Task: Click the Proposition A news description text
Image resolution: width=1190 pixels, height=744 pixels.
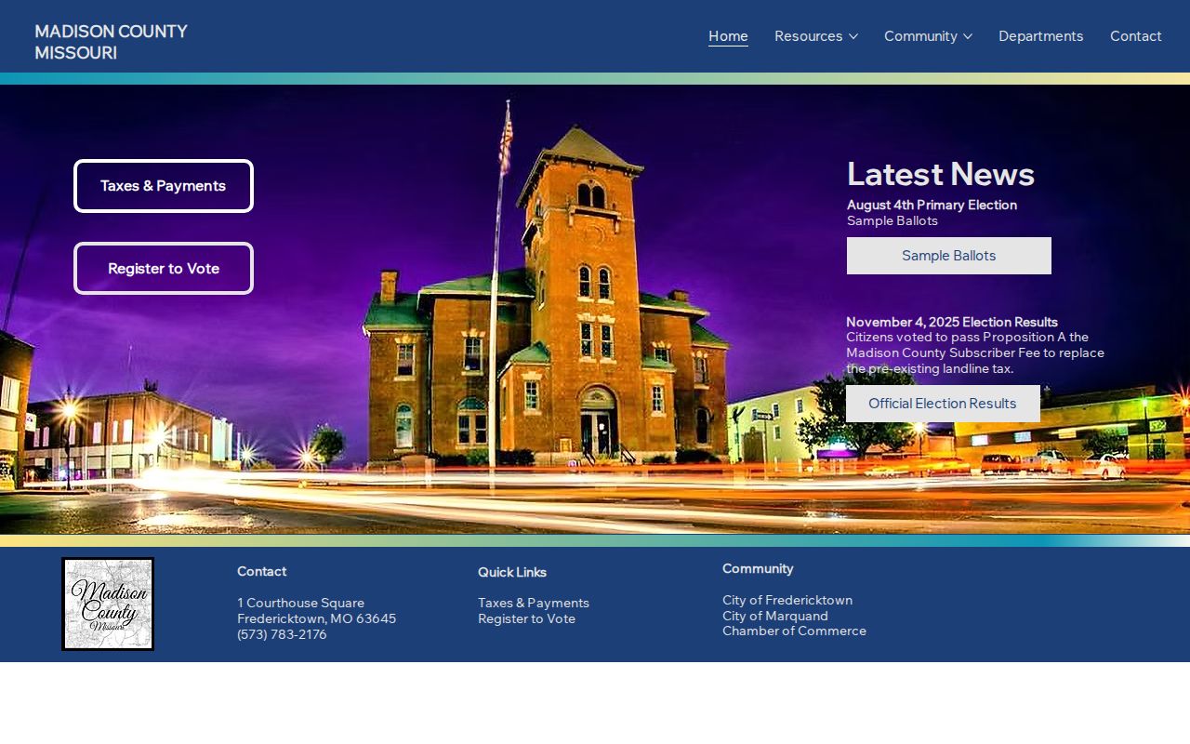Action: coord(975,353)
